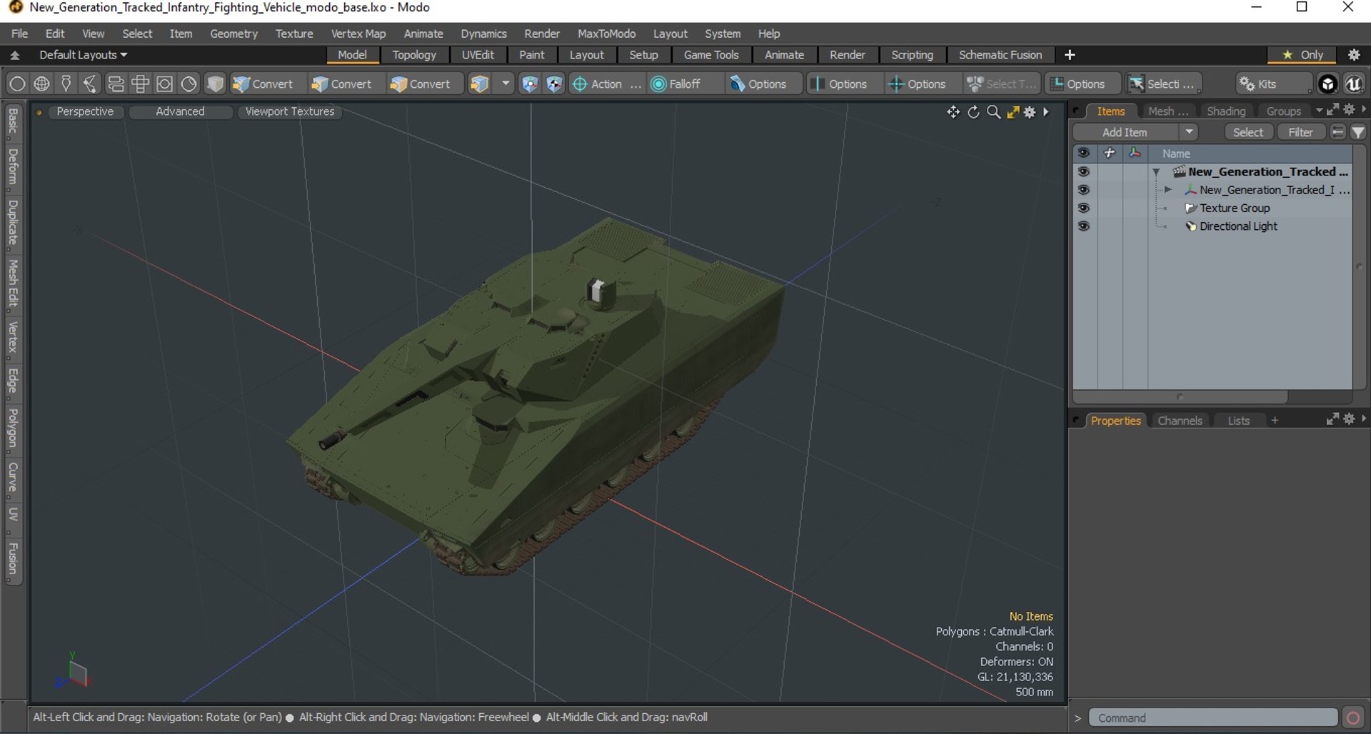The height and width of the screenshot is (734, 1371).
Task: Switch to the Topology layout tab
Action: (414, 55)
